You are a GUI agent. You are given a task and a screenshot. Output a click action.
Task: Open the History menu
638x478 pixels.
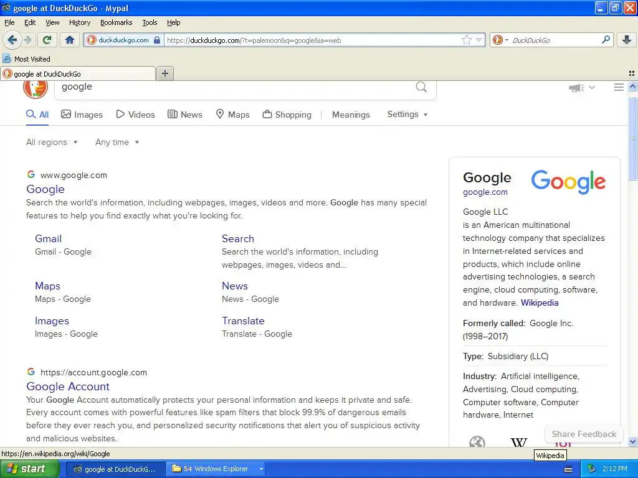pos(79,22)
